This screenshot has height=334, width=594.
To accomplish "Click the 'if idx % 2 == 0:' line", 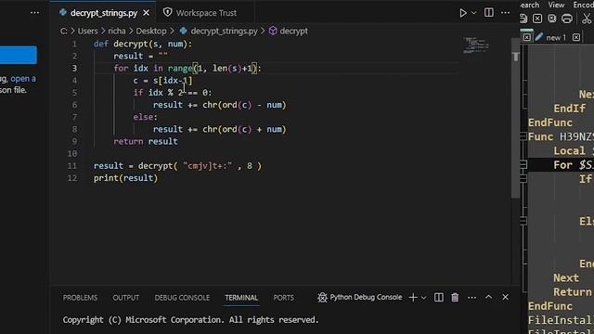I will pyautogui.click(x=173, y=93).
